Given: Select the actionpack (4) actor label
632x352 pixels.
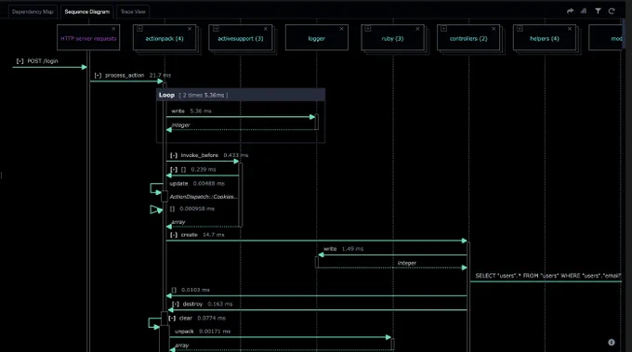Looking at the screenshot, I should [x=165, y=39].
